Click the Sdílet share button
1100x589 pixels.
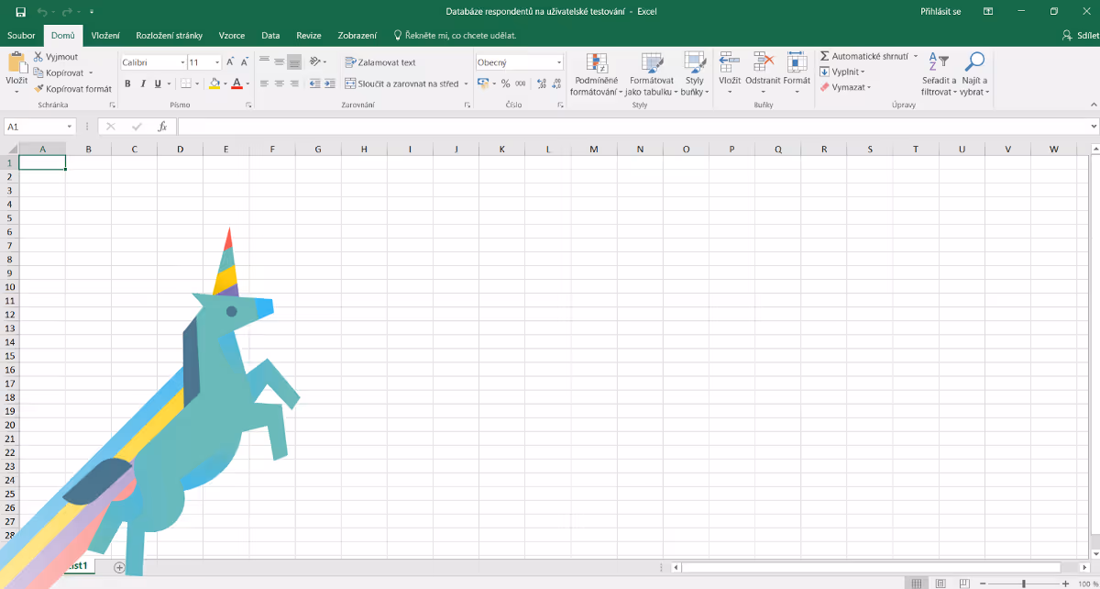pyautogui.click(x=1079, y=35)
